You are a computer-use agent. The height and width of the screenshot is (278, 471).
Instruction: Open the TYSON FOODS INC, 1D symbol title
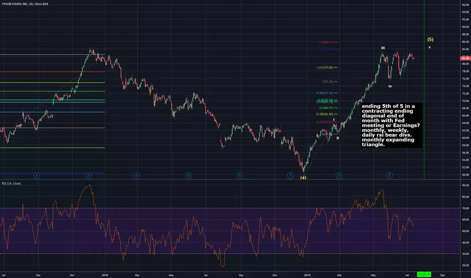coord(25,4)
